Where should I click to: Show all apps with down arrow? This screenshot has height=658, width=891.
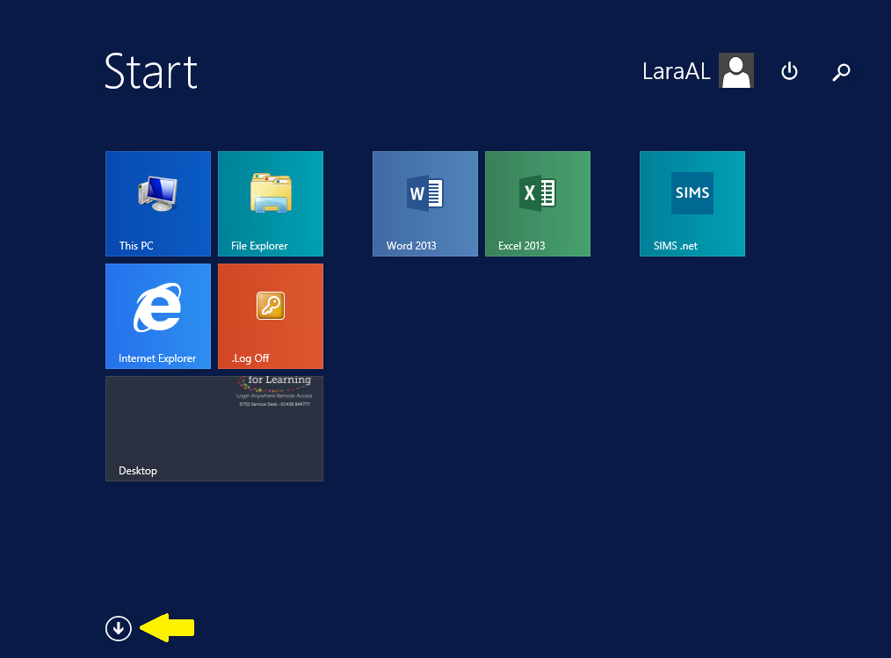119,628
